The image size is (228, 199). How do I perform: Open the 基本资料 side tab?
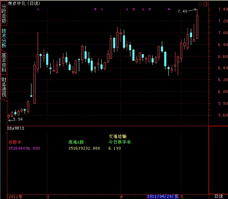tap(4, 63)
